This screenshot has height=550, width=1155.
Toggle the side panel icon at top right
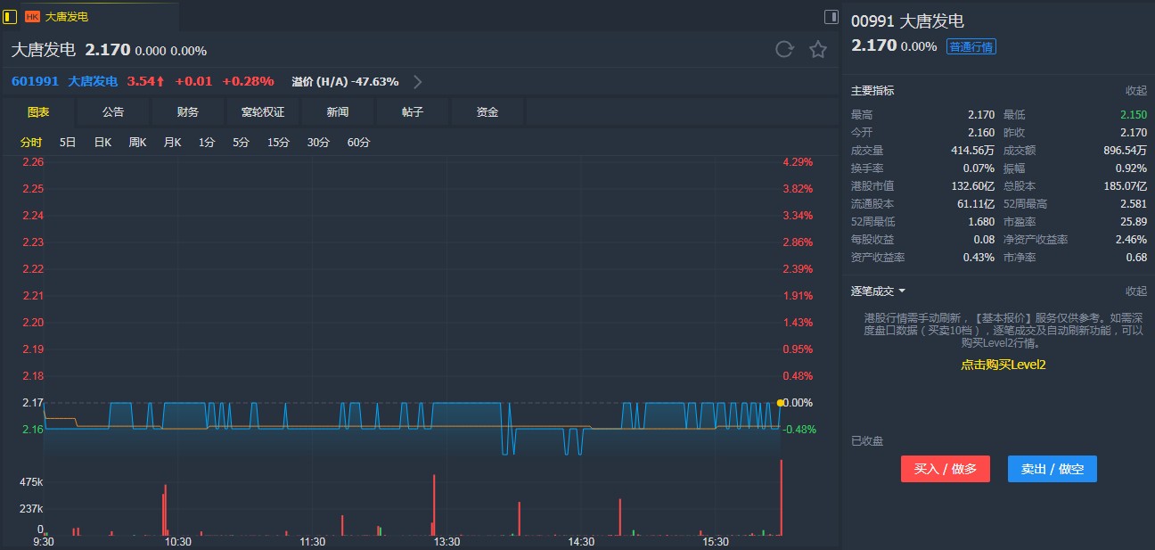831,16
